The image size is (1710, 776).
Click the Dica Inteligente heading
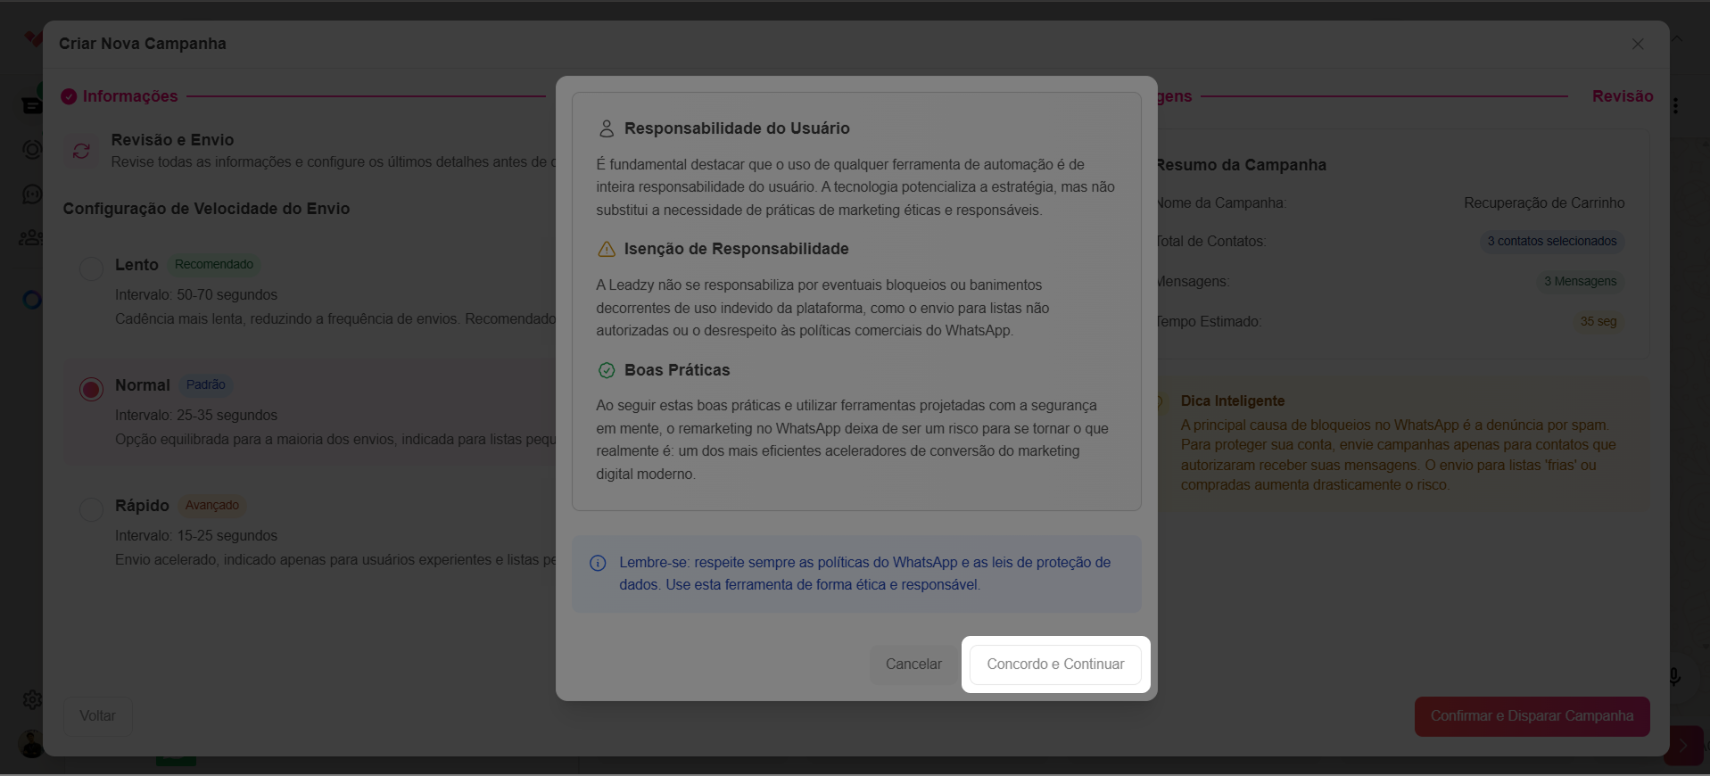(1233, 401)
